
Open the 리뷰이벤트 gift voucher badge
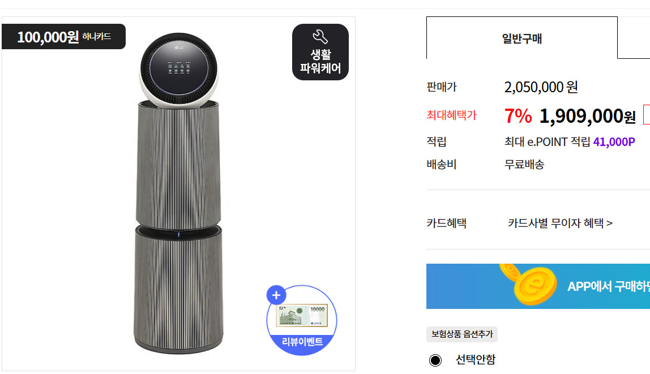302,320
